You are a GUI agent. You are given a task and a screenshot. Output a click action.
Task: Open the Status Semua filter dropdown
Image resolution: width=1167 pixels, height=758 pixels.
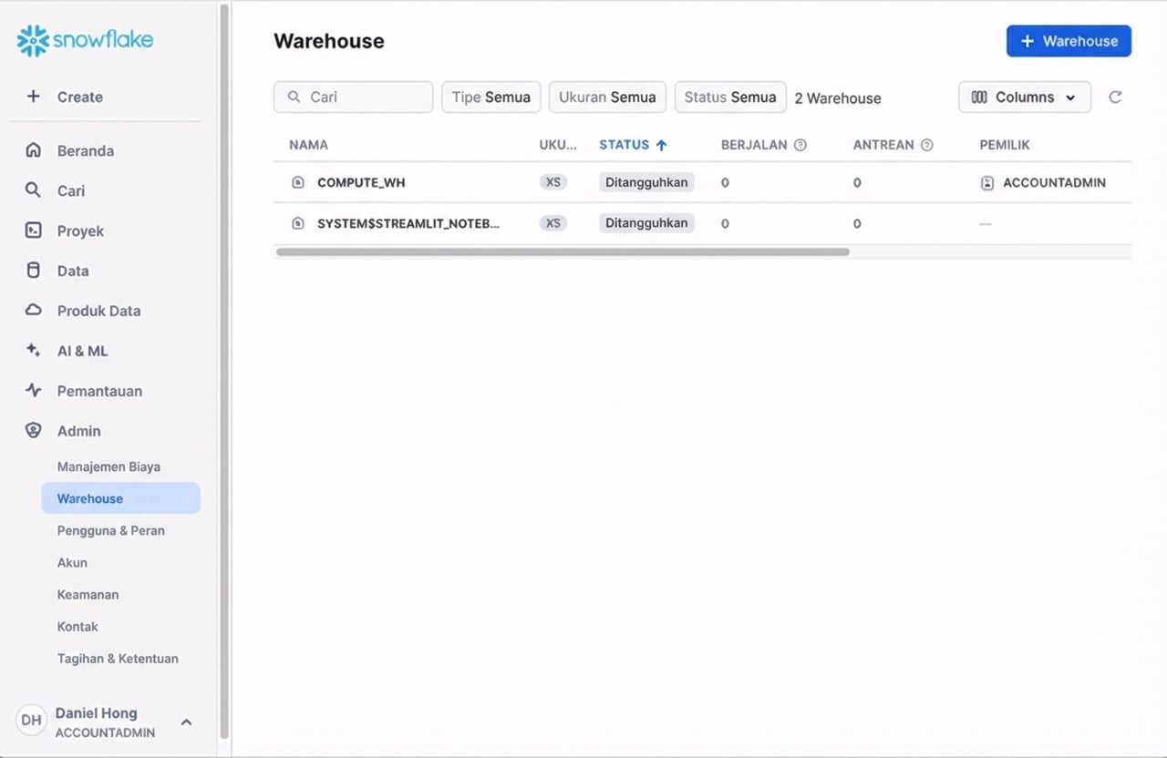tap(730, 97)
